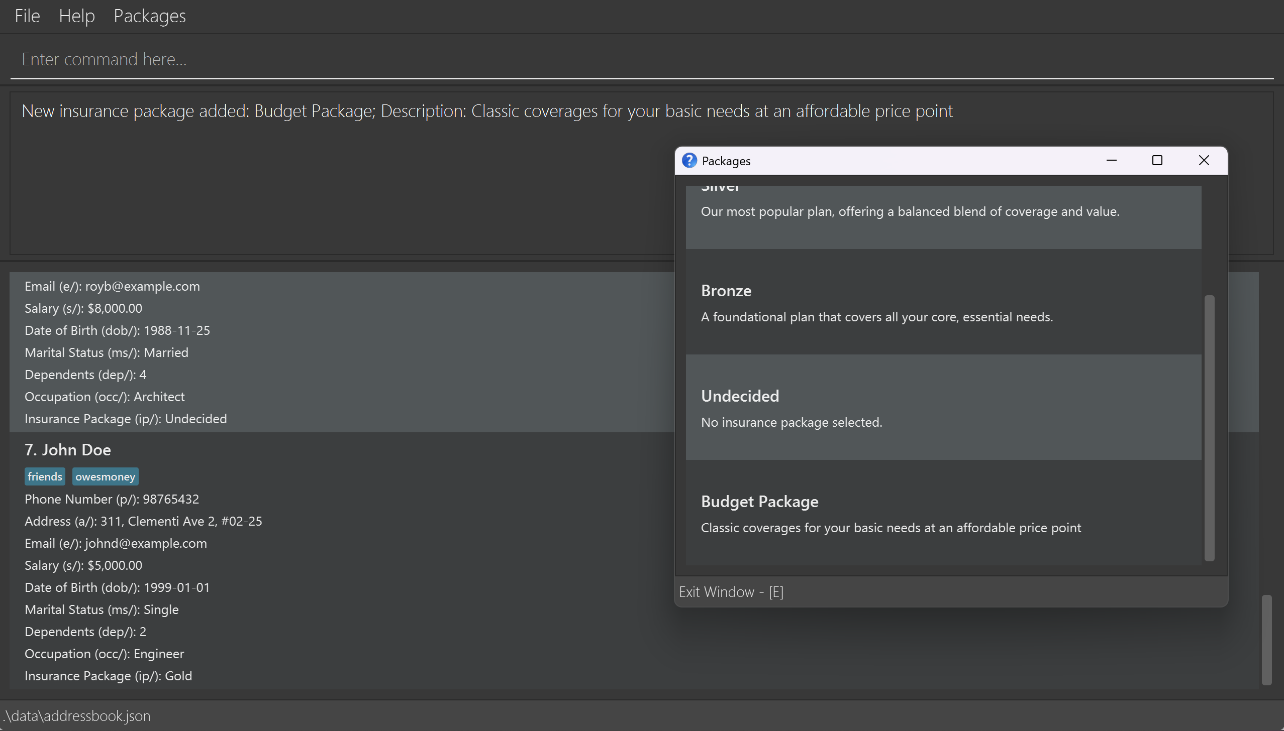Click Insurance Package Gold line

click(x=108, y=676)
